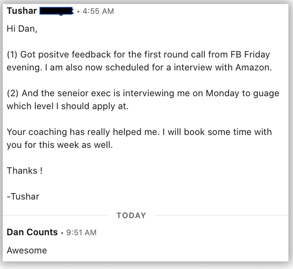
Task: Click the 4:55 AM timestamp
Action: [x=98, y=11]
